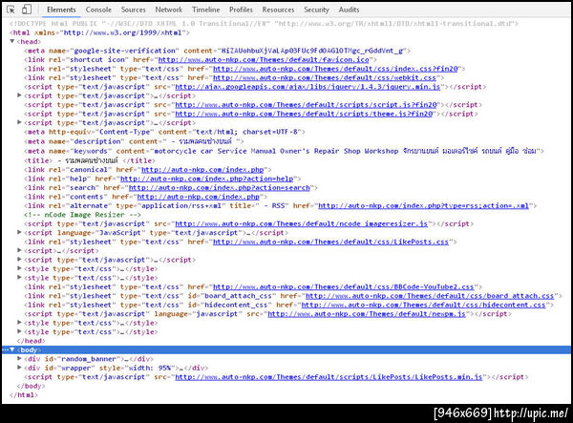
Task: Open the LikePosts.min.js script link
Action: click(x=329, y=377)
